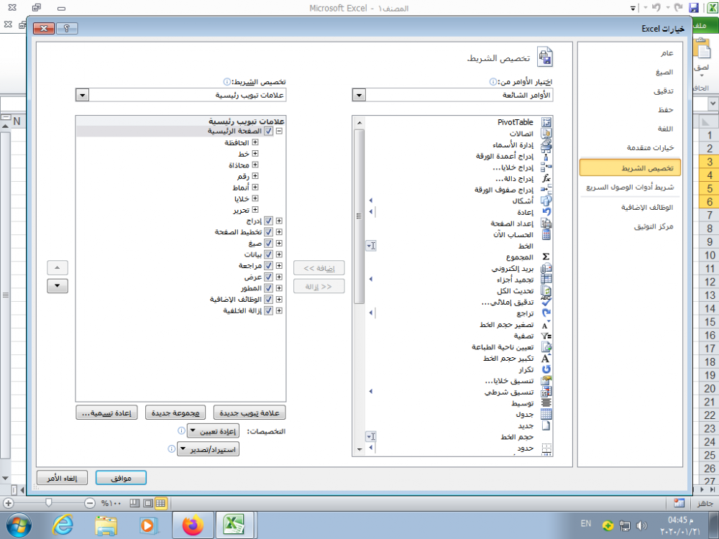This screenshot has width=719, height=539.
Task: Expand the أنماط group
Action: [255, 188]
